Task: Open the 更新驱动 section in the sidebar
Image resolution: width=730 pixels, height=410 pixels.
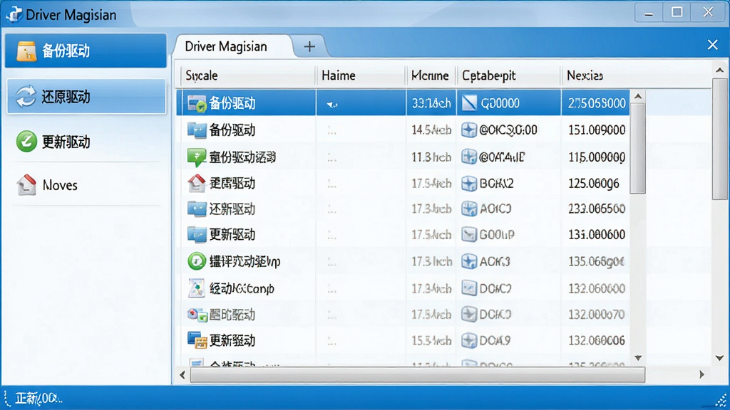Action: [86, 142]
